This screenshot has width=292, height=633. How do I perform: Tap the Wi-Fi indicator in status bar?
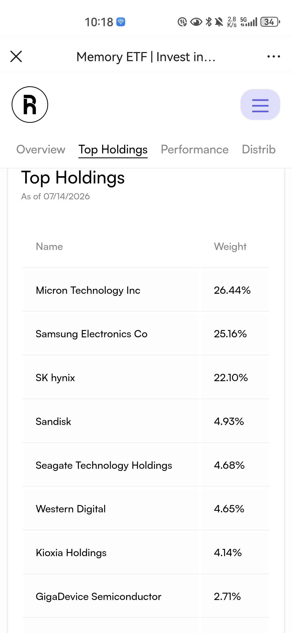(x=121, y=22)
